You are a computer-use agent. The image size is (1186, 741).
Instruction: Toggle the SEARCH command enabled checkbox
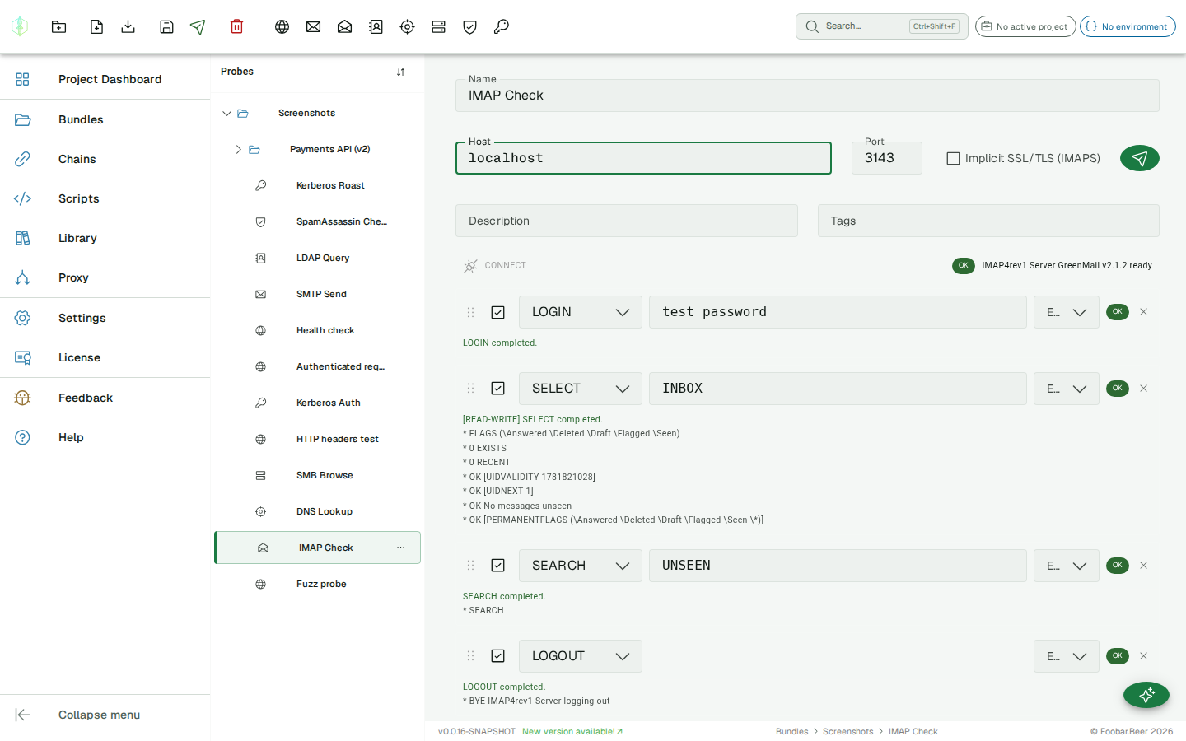[497, 566]
